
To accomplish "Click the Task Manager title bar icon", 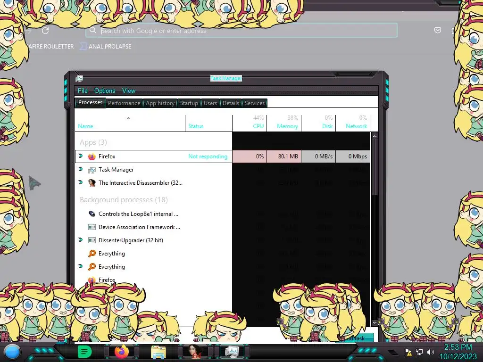I will [x=79, y=79].
